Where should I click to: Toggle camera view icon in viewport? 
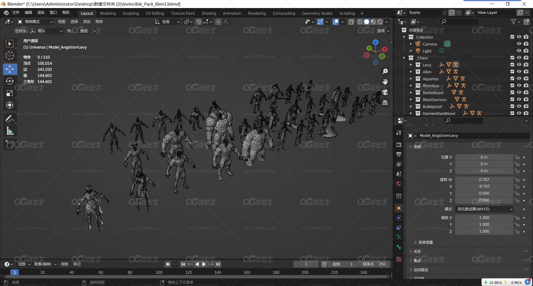pyautogui.click(x=385, y=92)
